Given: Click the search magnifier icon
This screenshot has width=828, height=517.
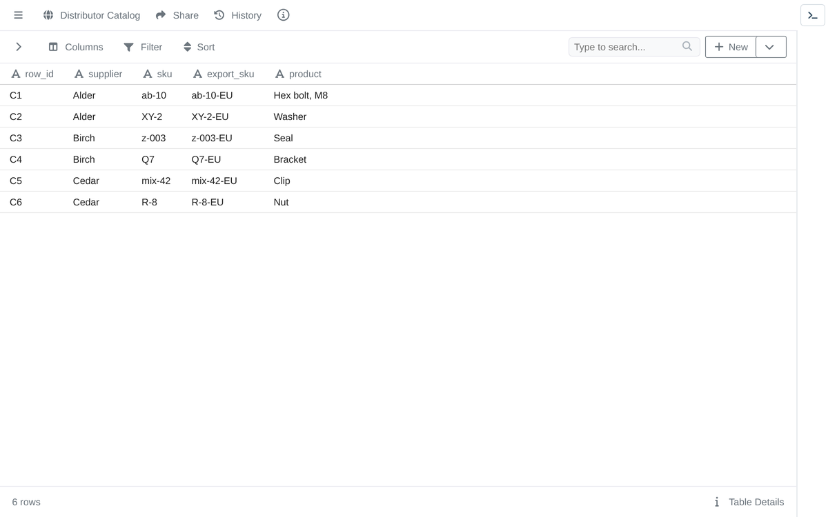Looking at the screenshot, I should [687, 46].
